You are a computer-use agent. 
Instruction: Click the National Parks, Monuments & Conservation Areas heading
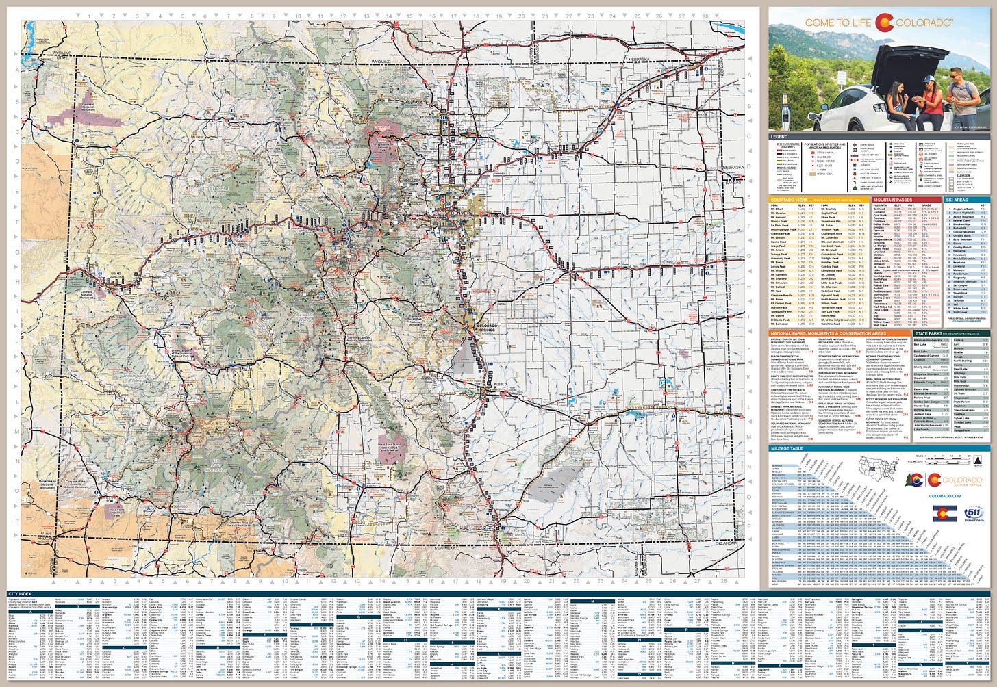click(x=829, y=333)
